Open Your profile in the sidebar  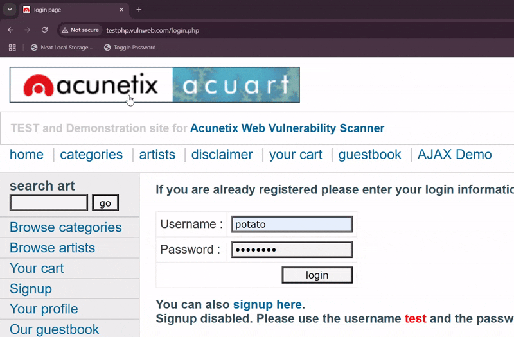(x=44, y=309)
